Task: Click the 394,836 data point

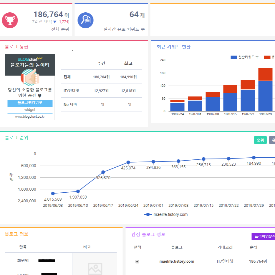Action: click(x=153, y=162)
